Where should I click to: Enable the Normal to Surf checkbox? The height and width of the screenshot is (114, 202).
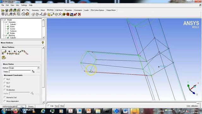5,97
